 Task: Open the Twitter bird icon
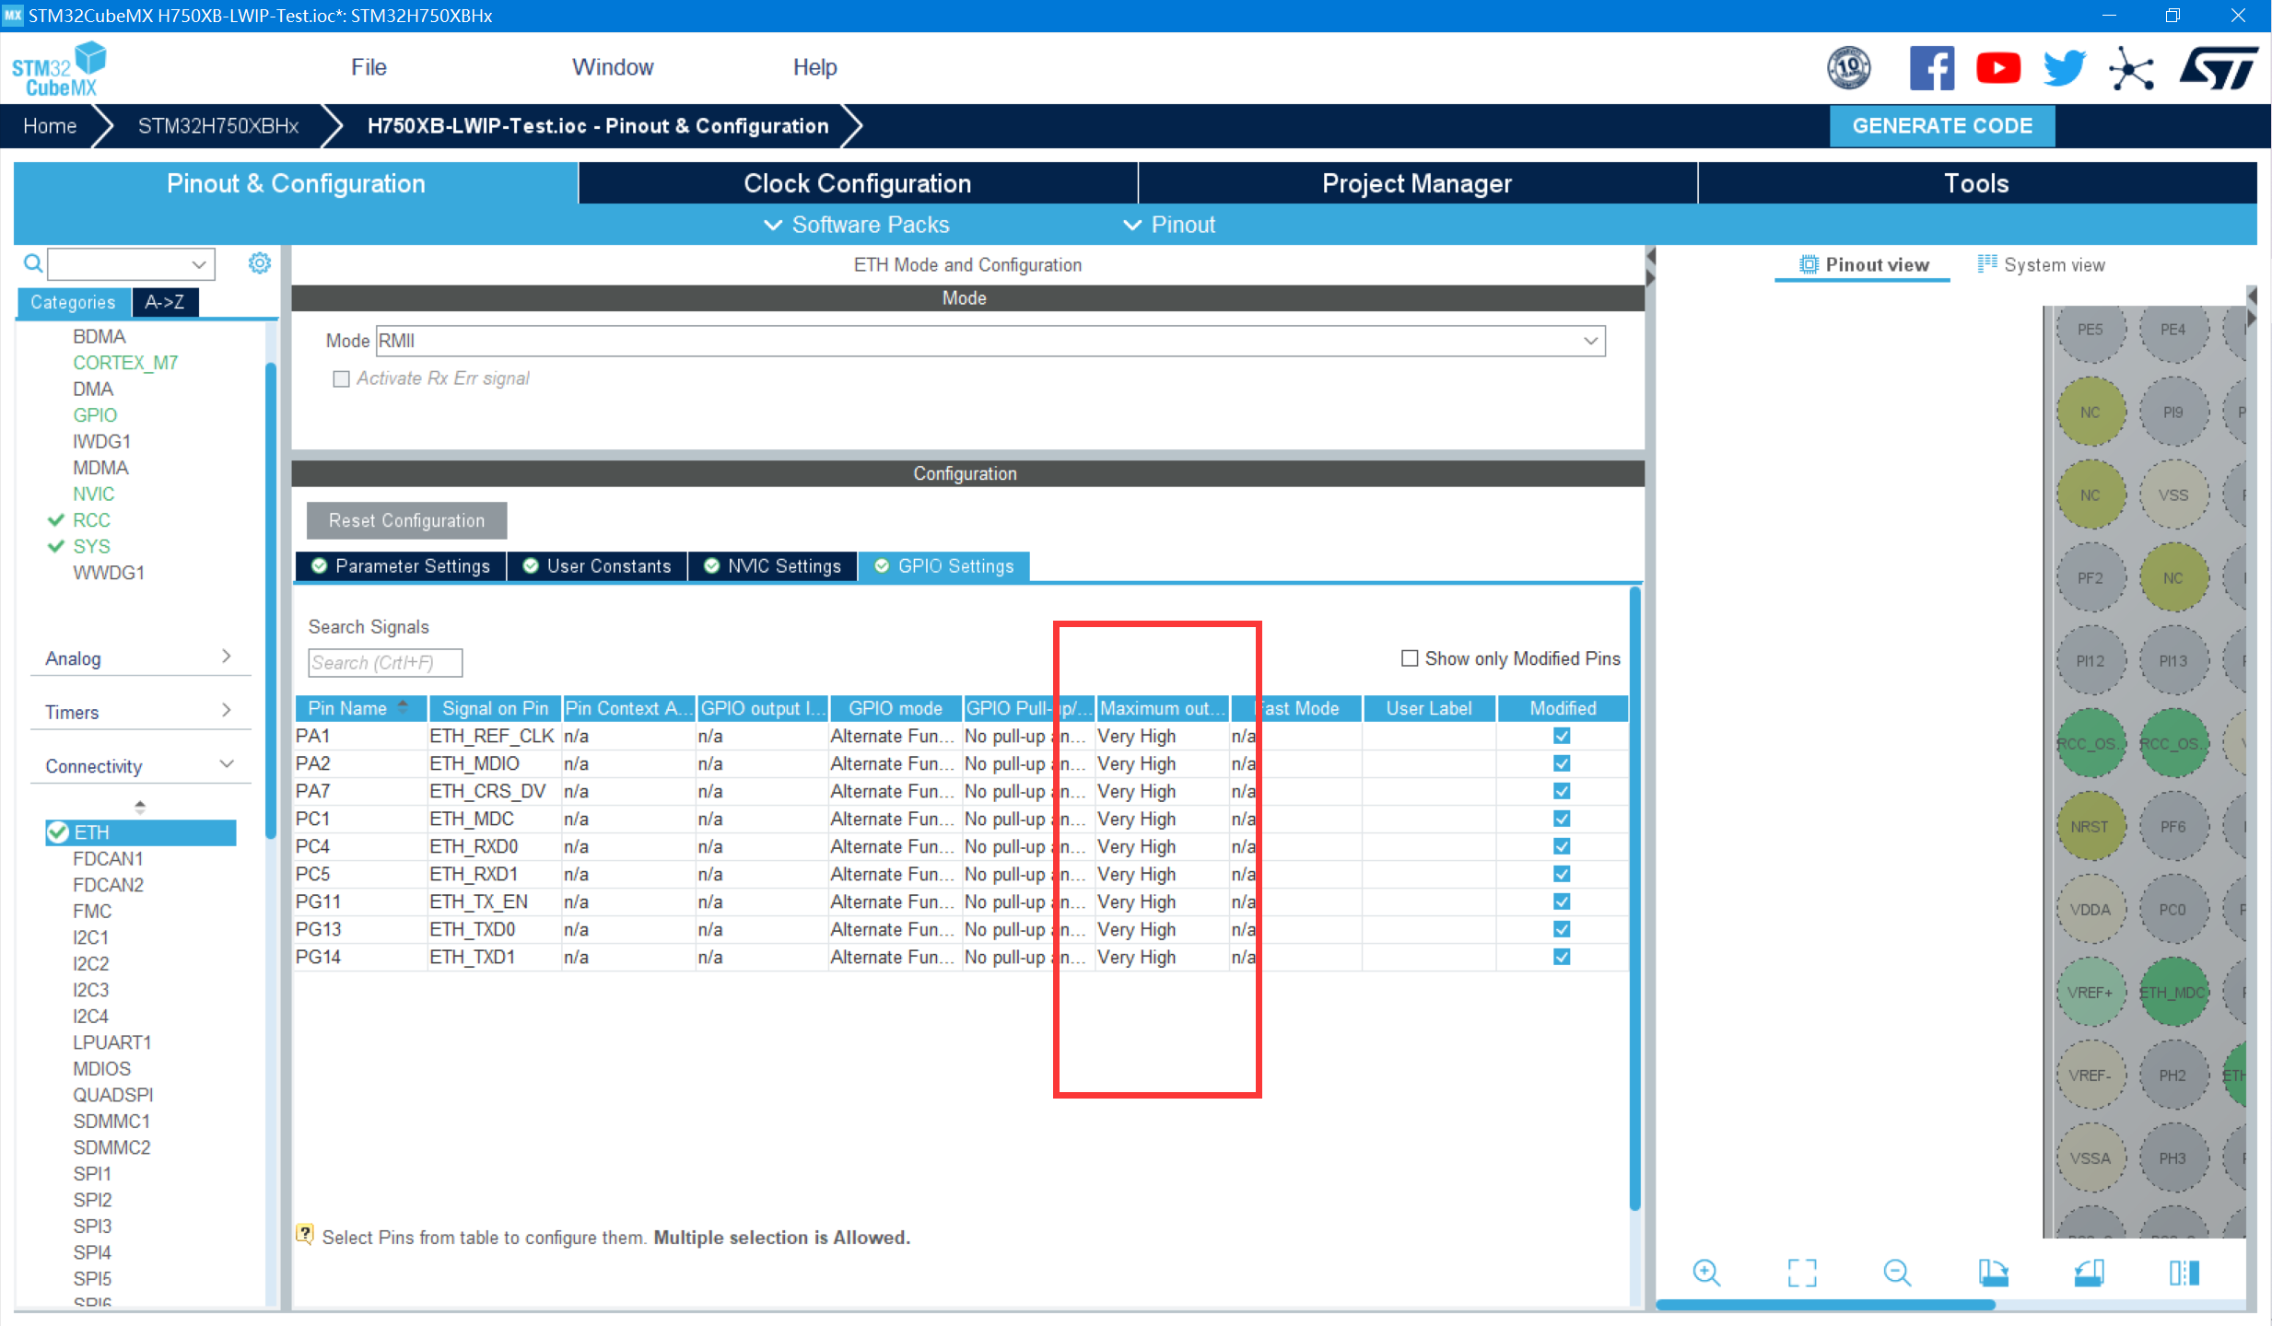coord(2064,68)
